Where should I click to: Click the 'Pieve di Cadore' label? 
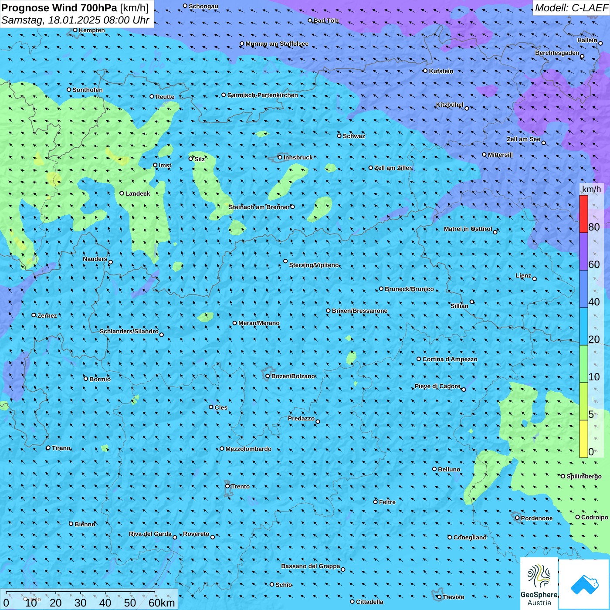[437, 386]
